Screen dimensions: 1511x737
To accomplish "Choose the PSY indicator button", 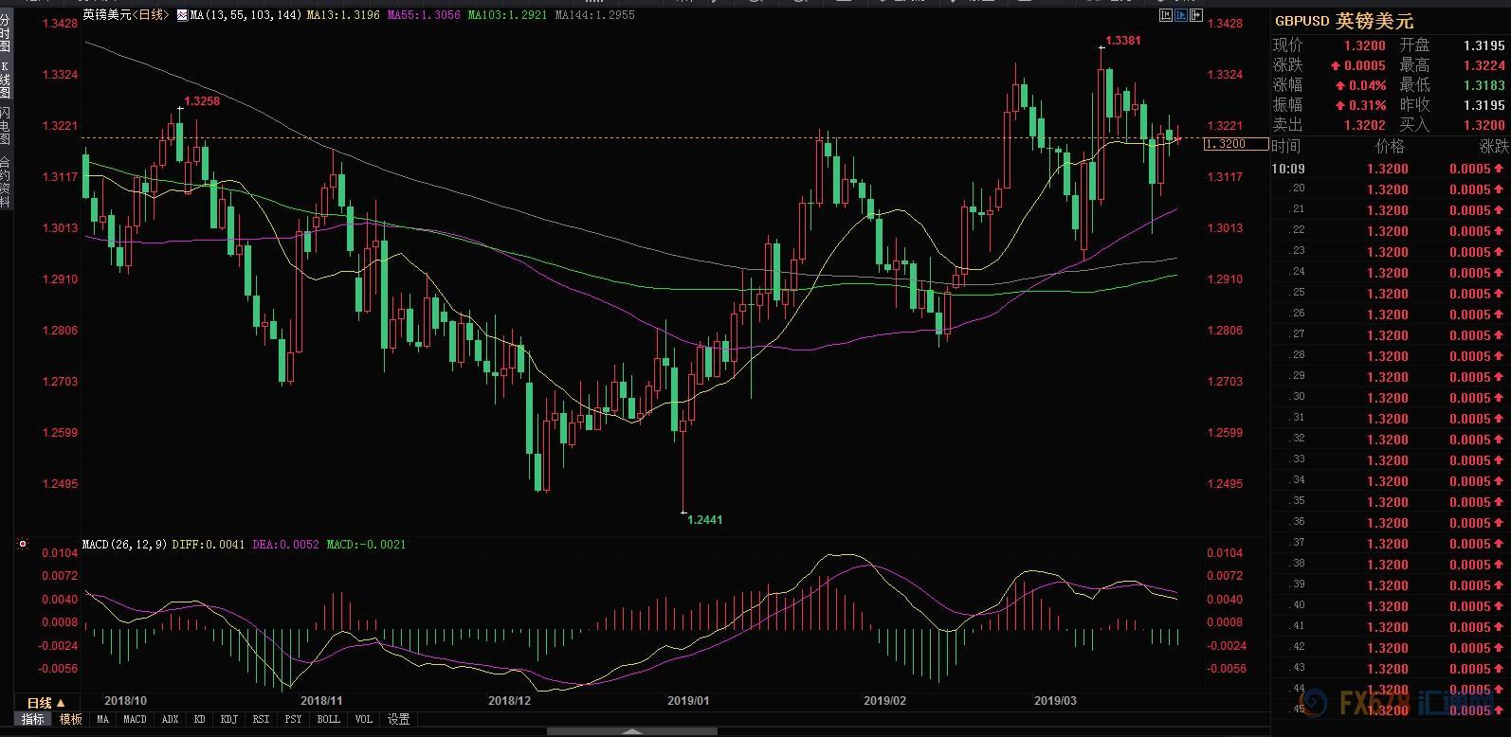I will click(293, 720).
